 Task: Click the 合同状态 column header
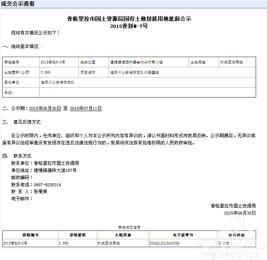click(x=236, y=235)
